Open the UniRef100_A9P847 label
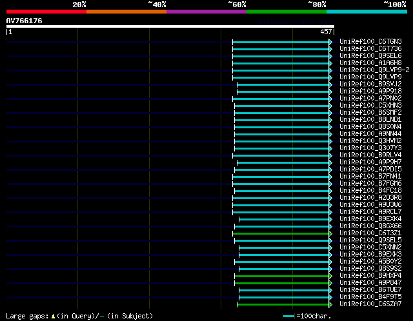The height and width of the screenshot is (321, 413). [370, 283]
